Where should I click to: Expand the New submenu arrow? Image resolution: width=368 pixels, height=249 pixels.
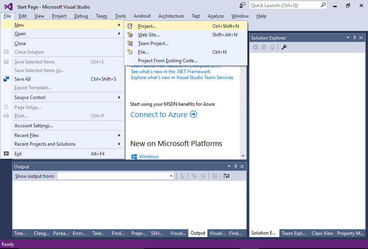pos(119,25)
